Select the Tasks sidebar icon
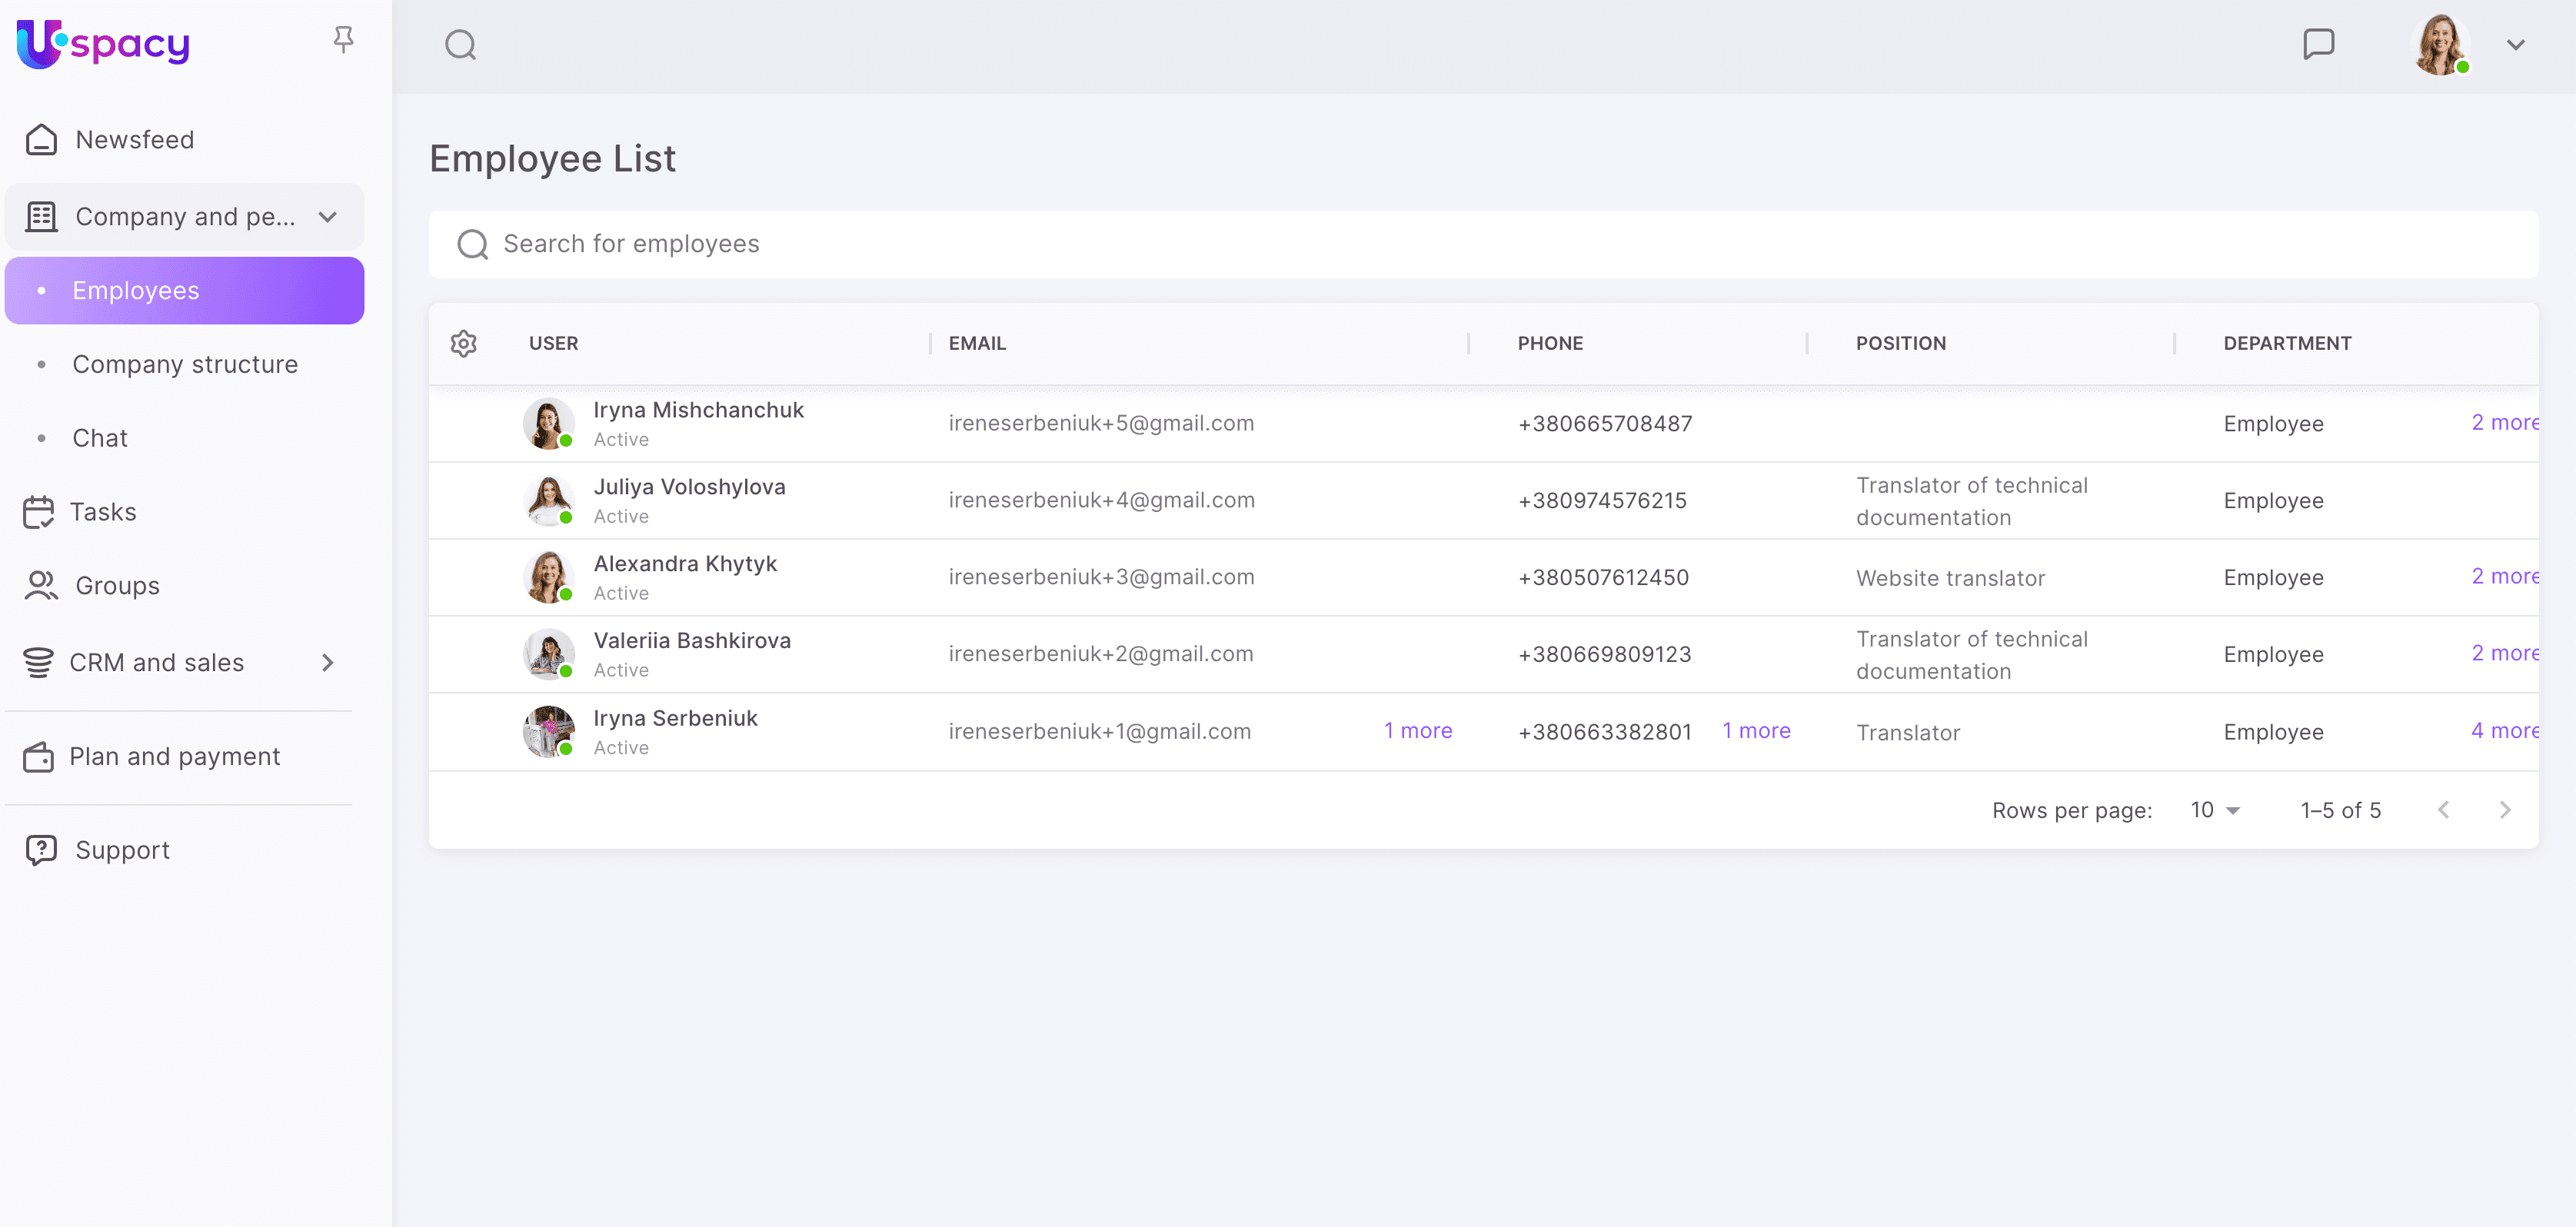This screenshot has height=1227, width=2576. (39, 511)
